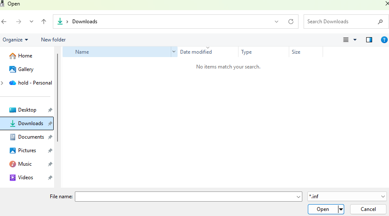Close the Open dialog window

(x=387, y=3)
